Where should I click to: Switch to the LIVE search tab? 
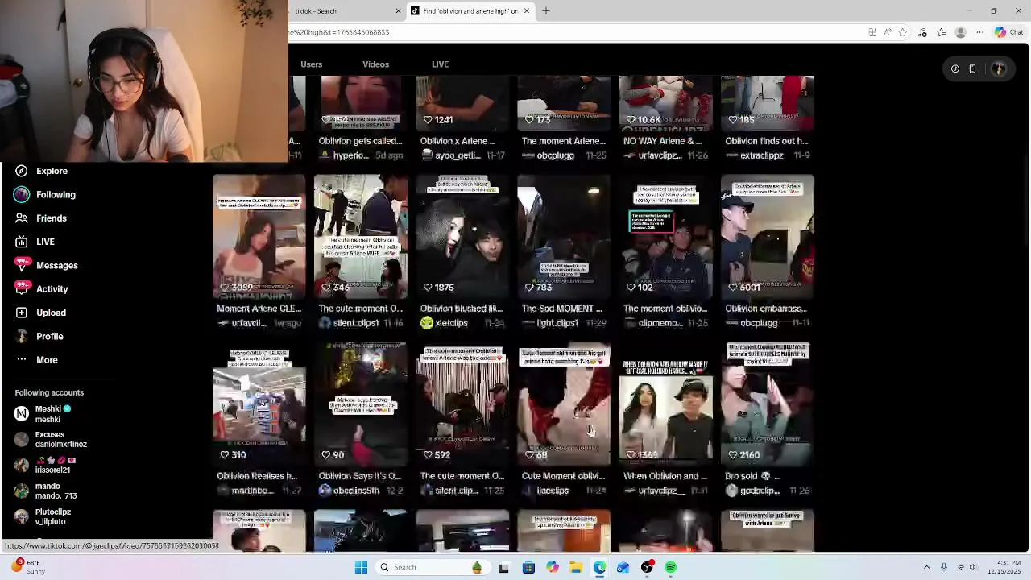[x=440, y=64]
